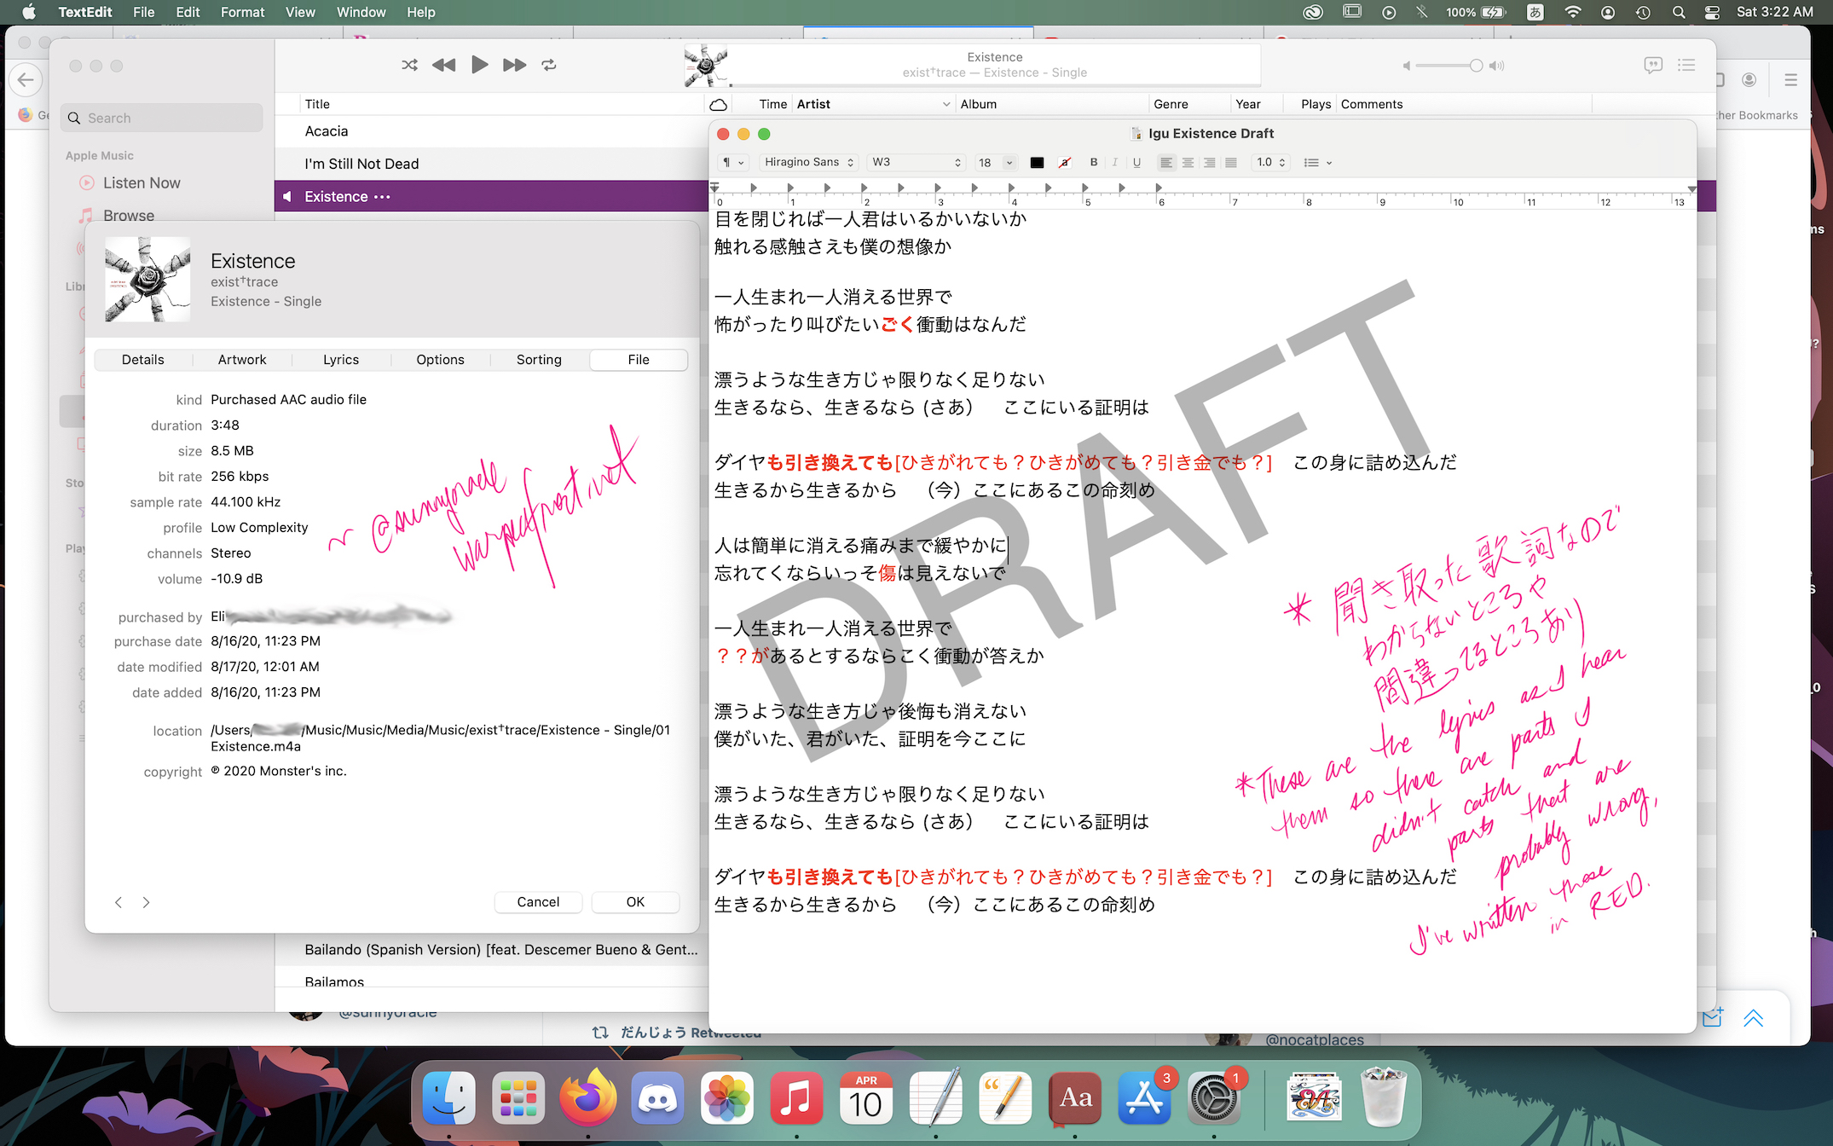Open the Artwork tab

tap(242, 360)
